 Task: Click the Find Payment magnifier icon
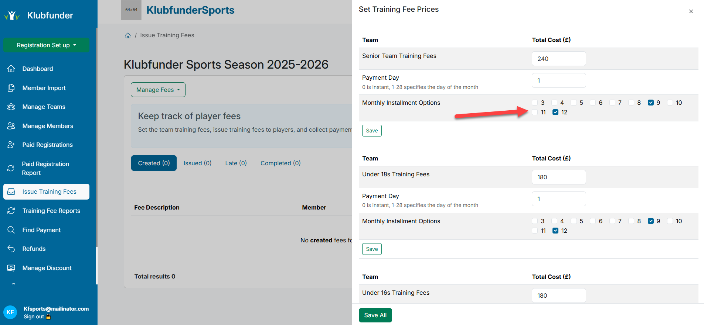(11, 230)
